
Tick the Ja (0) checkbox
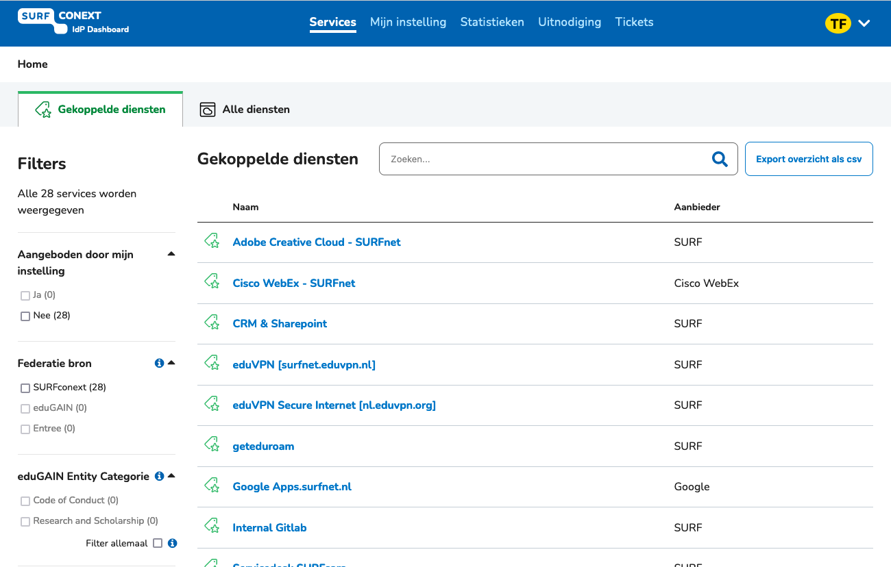25,296
